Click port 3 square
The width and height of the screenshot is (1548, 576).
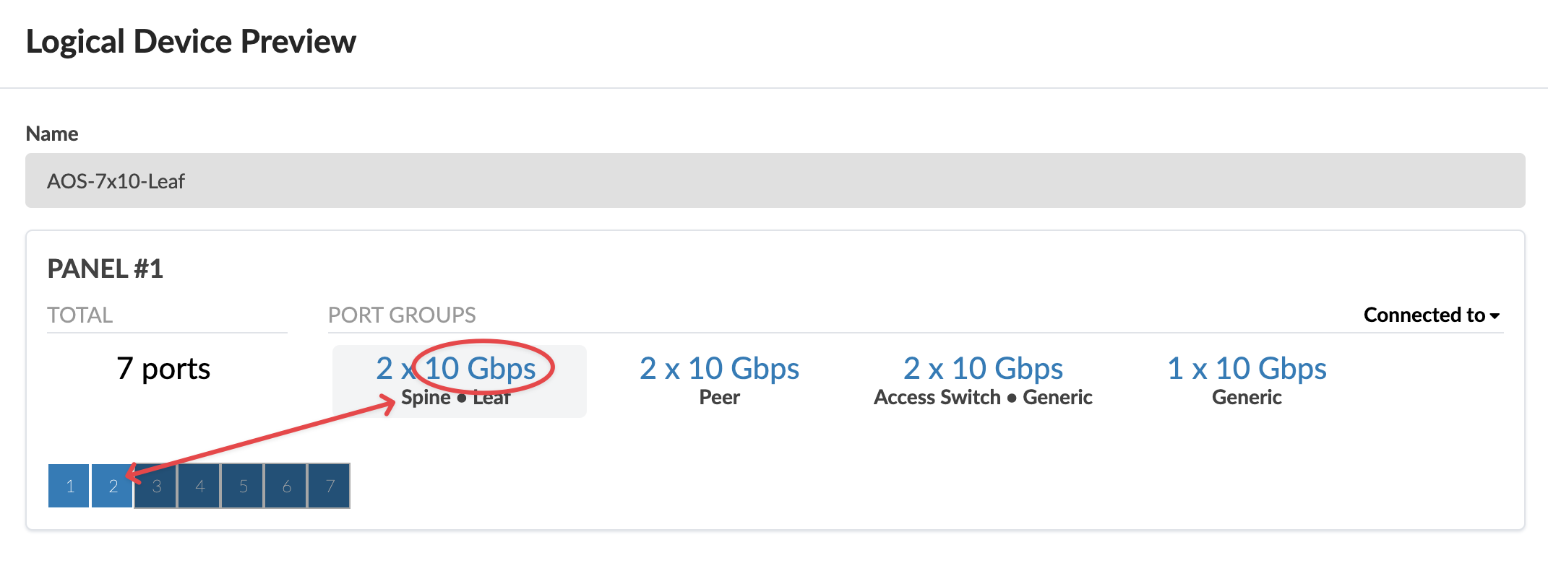tap(156, 486)
